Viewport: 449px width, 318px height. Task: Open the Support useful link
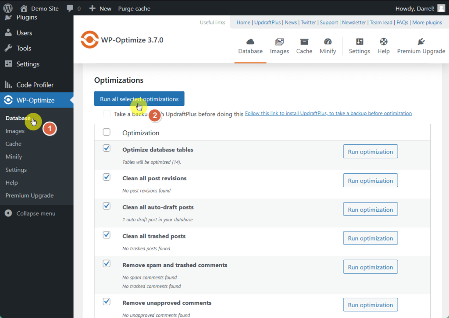click(x=329, y=22)
